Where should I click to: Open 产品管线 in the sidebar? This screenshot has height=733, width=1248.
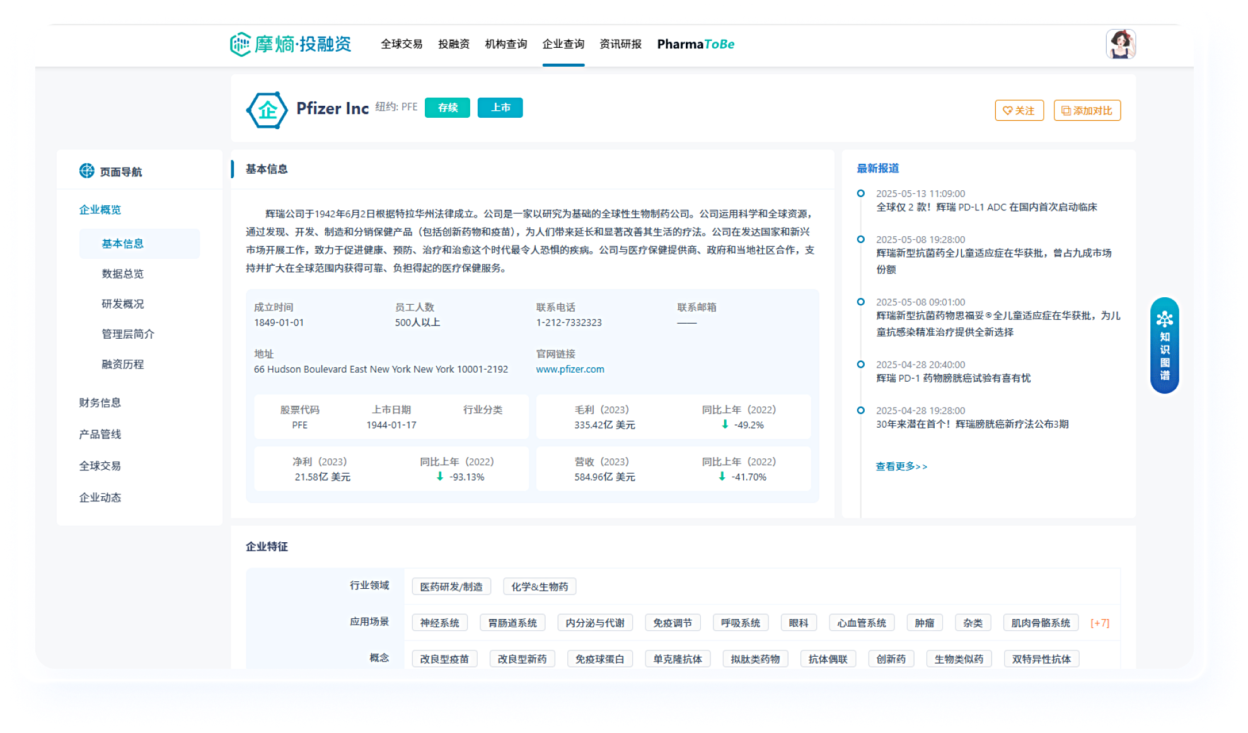pos(100,435)
